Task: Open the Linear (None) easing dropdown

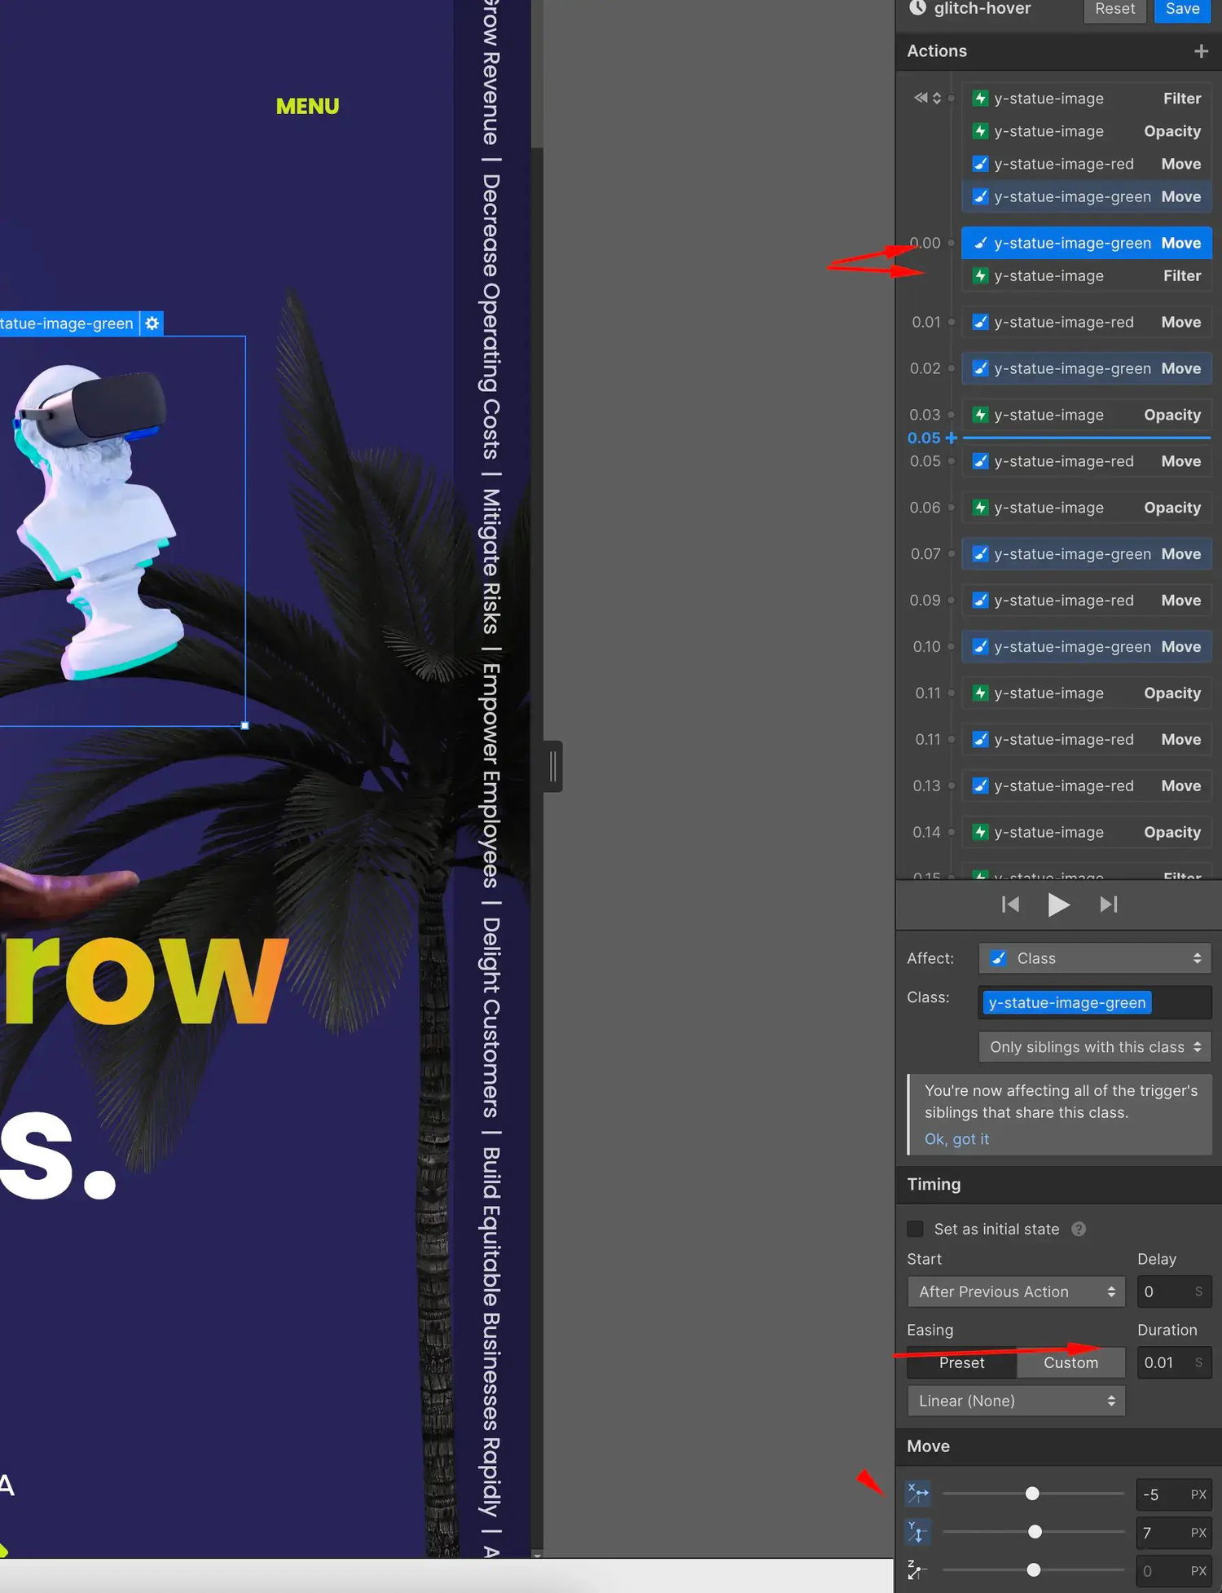Action: 1016,1401
